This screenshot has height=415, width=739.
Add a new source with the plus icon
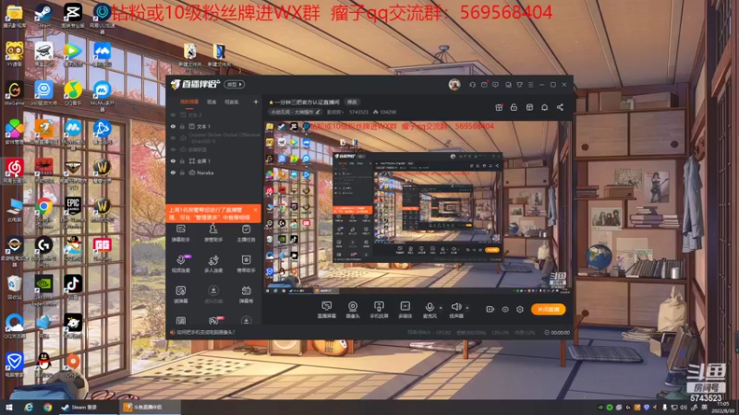pos(256,101)
